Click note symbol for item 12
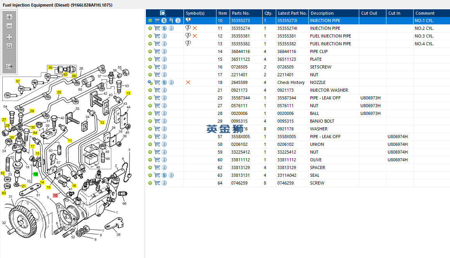The height and width of the screenshot is (258, 450). [x=188, y=36]
